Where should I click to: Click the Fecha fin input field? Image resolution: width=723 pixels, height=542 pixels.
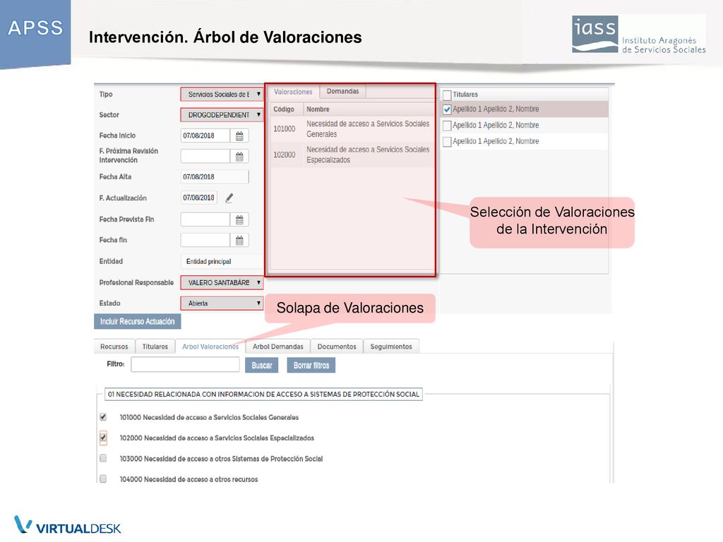[x=205, y=240]
